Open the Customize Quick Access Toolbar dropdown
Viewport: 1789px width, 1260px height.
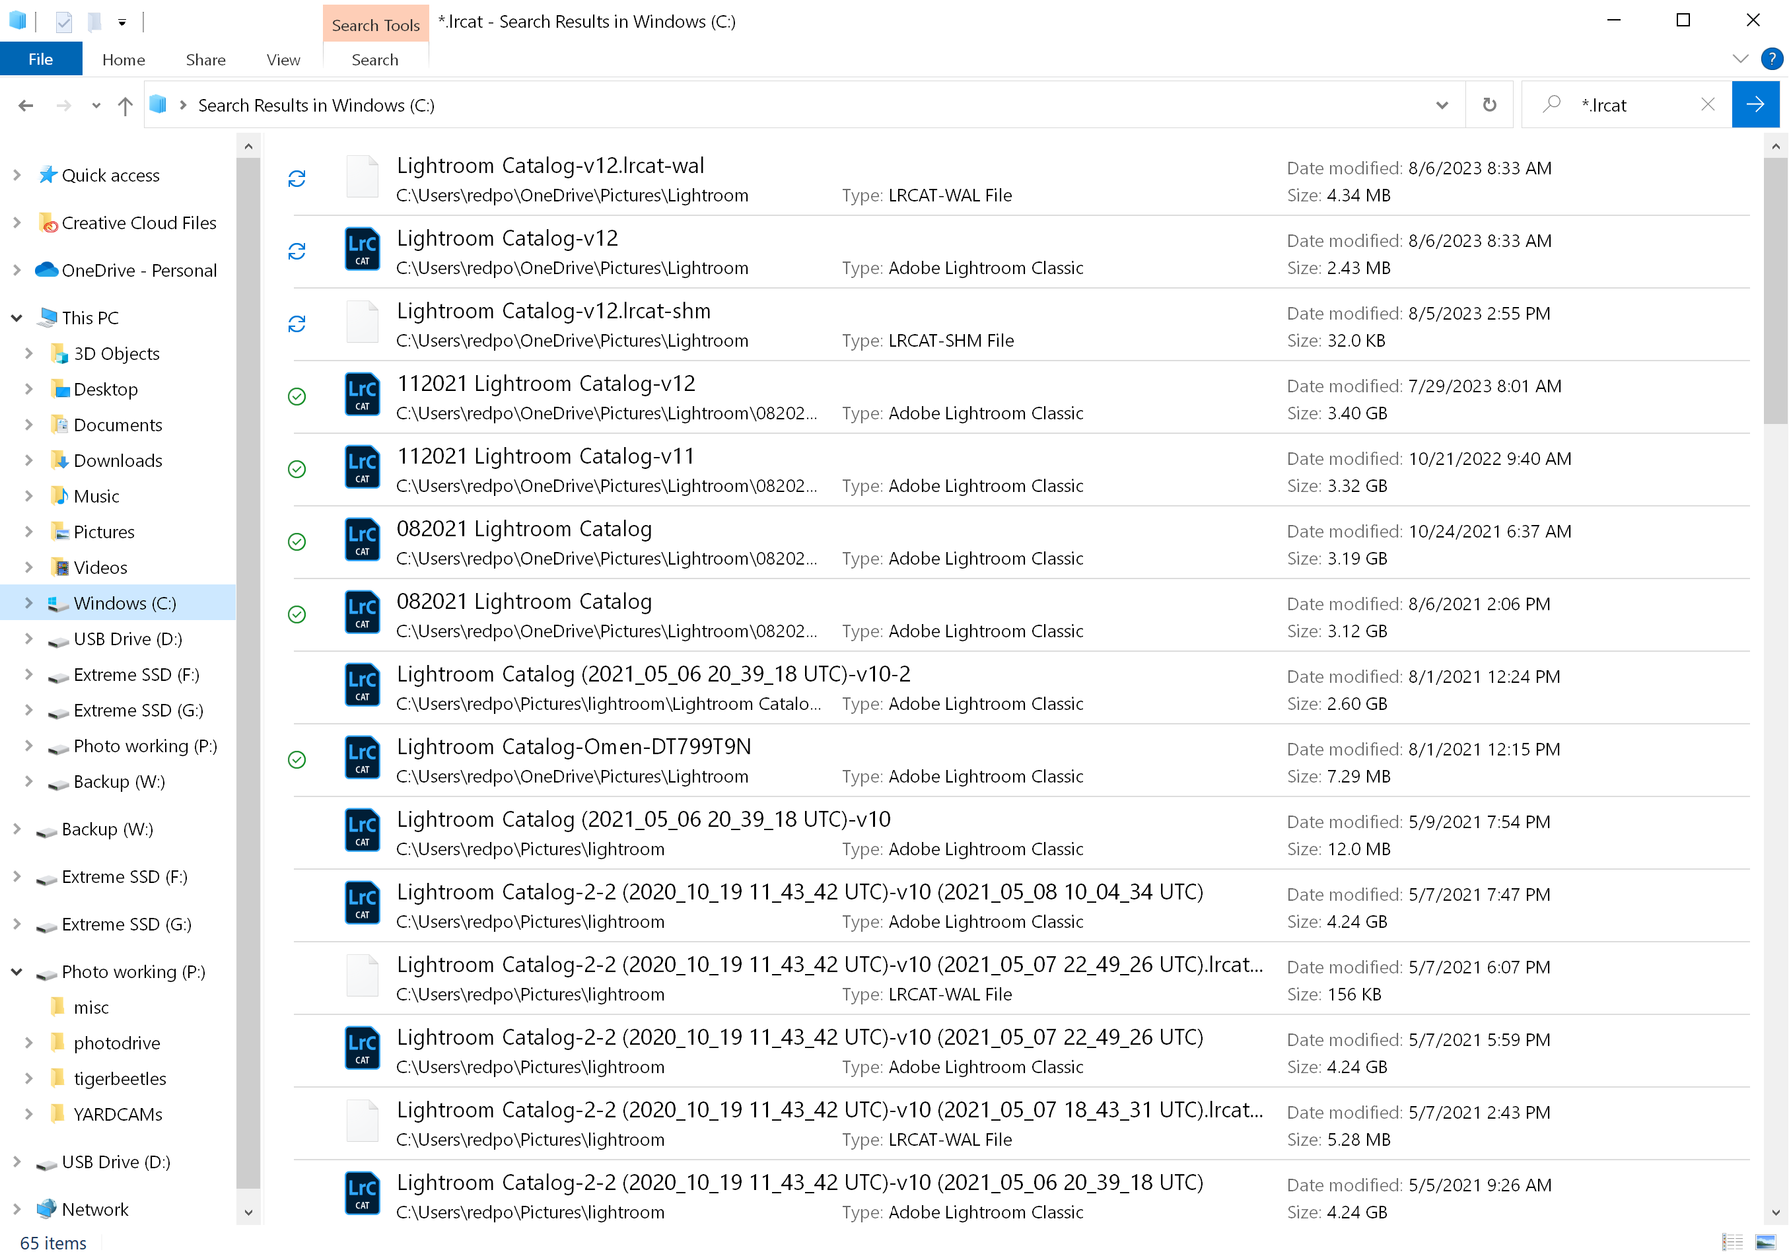(122, 22)
